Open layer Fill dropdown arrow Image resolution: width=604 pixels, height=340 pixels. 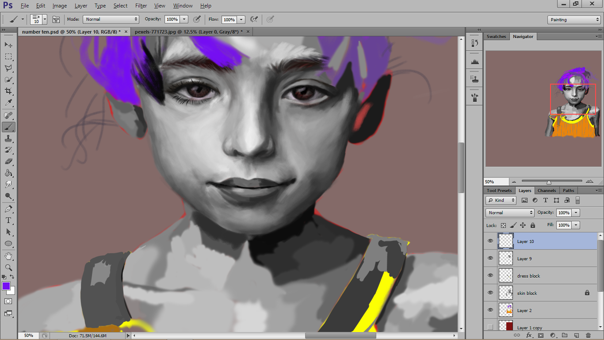coord(576,225)
